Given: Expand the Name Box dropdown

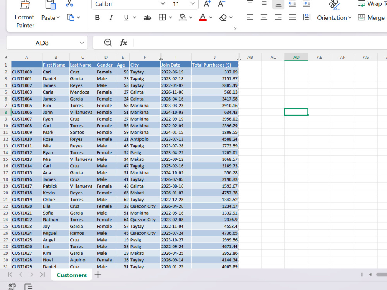Looking at the screenshot, I should tap(82, 43).
